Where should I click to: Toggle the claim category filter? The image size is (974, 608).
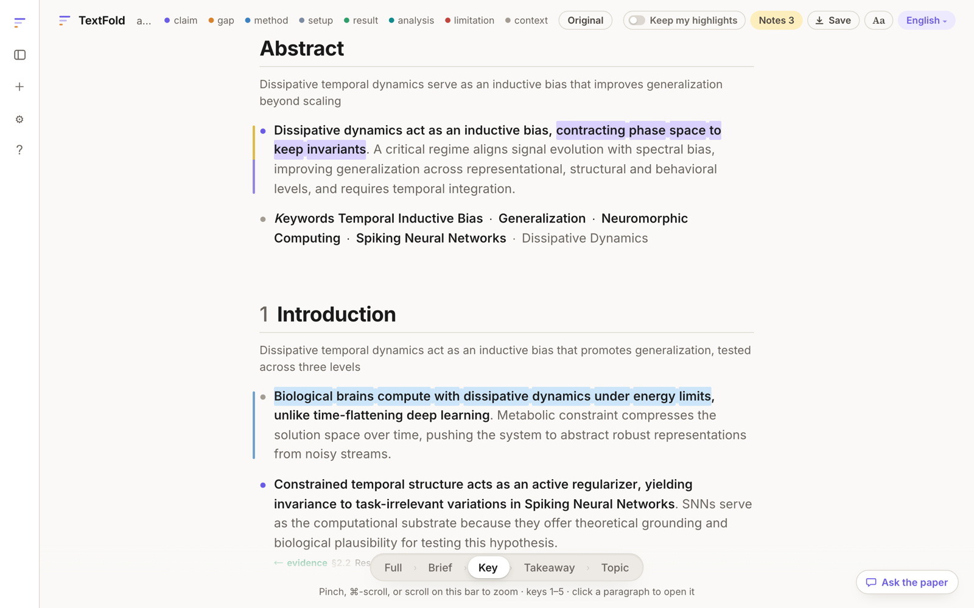click(181, 21)
